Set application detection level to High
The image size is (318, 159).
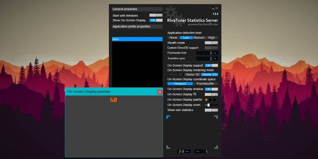pyautogui.click(x=212, y=38)
